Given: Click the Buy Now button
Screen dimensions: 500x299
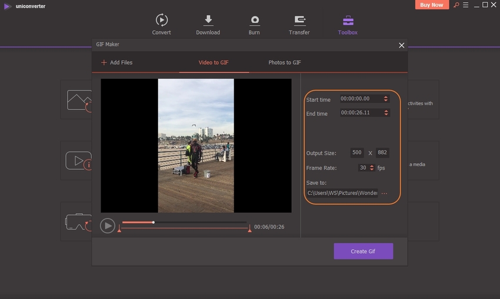Looking at the screenshot, I should point(432,5).
